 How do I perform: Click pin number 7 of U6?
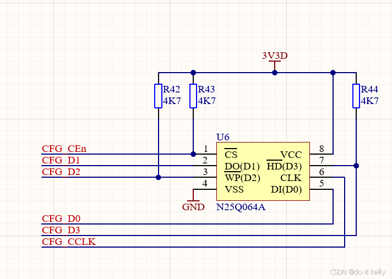(x=322, y=160)
